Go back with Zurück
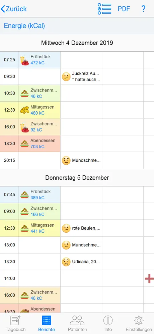Screen dimensions: 154x334 point(14,9)
